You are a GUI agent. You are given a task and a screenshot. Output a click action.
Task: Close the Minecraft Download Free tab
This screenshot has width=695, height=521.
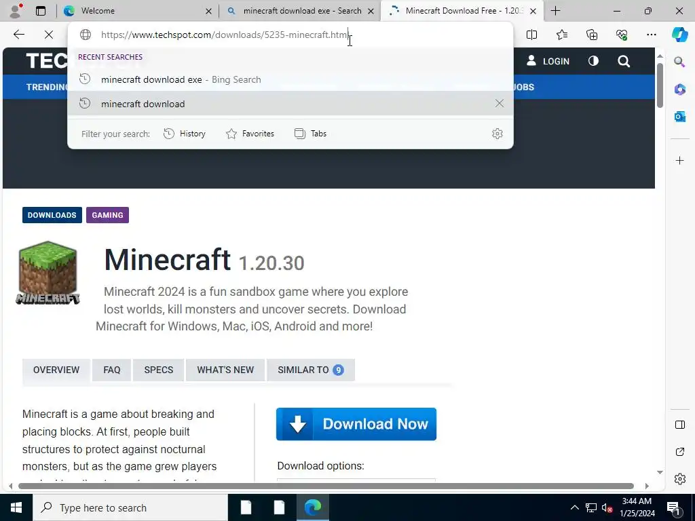pyautogui.click(x=533, y=11)
